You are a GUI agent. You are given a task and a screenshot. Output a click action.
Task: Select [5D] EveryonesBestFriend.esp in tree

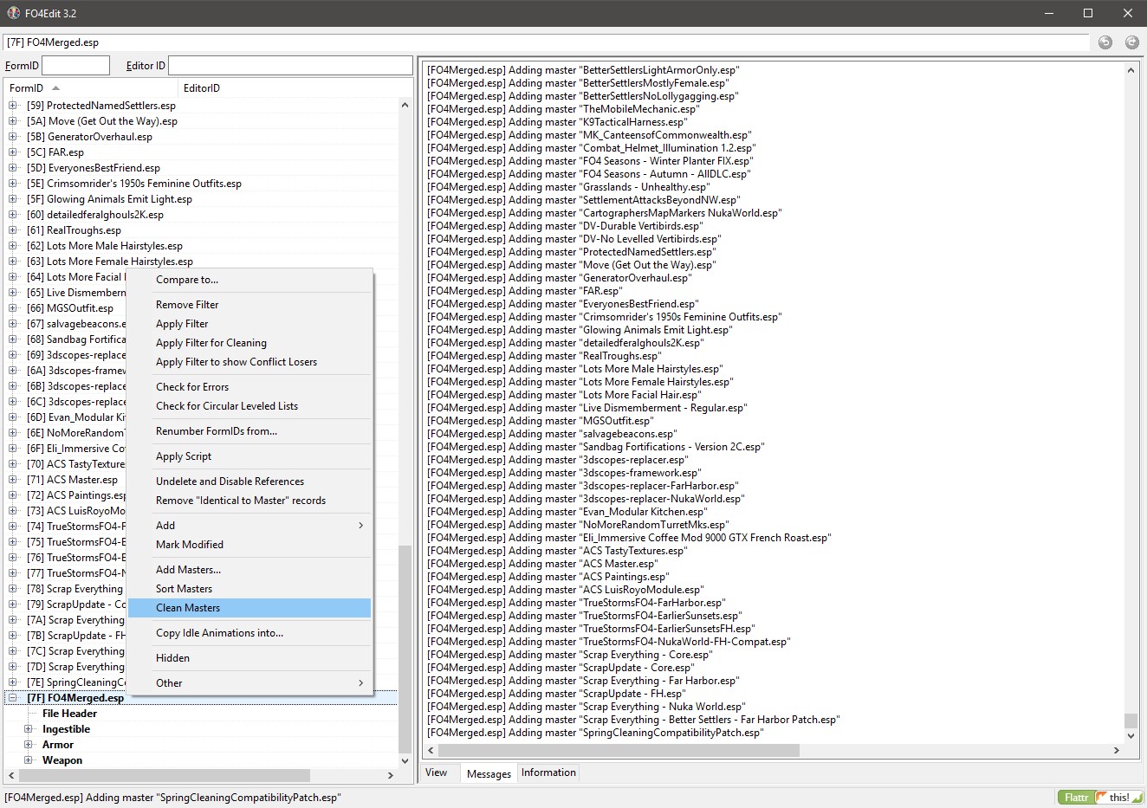94,168
